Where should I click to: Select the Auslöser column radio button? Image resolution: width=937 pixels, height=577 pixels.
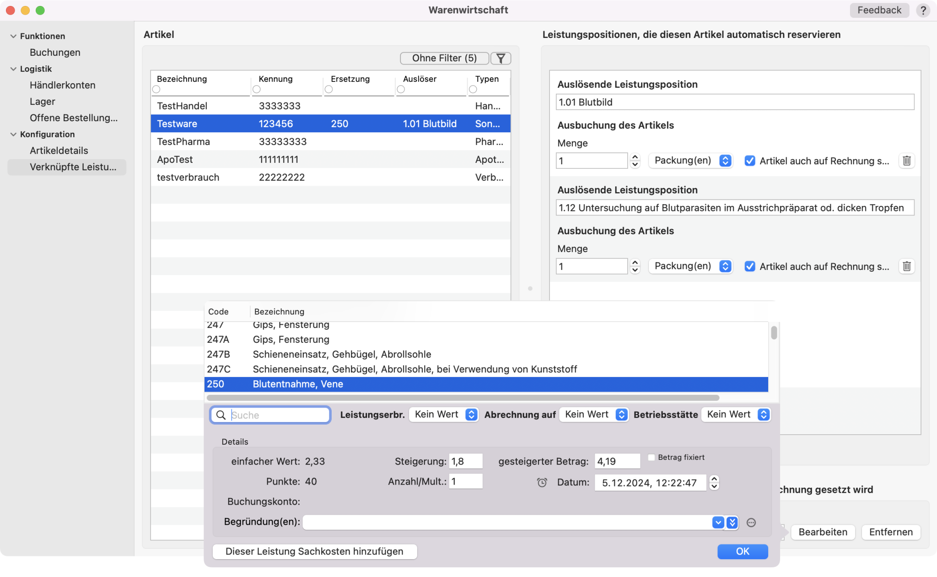coord(401,89)
